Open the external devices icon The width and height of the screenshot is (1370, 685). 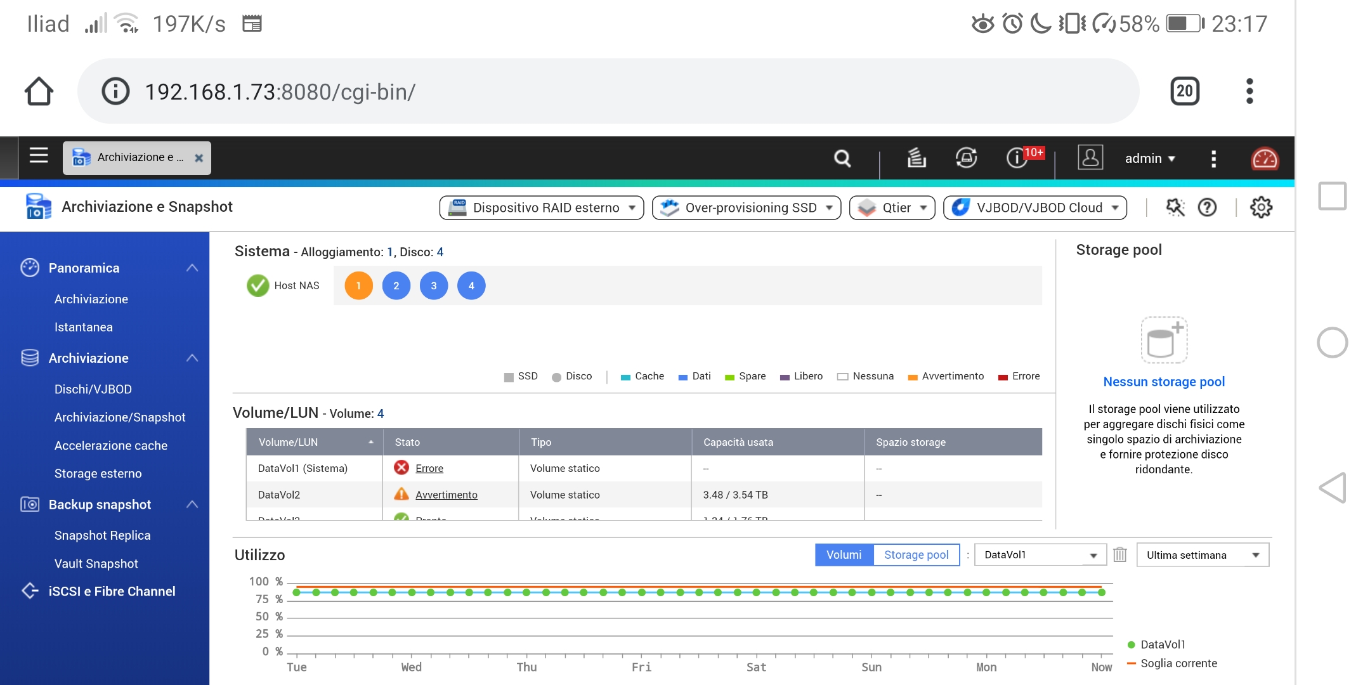click(x=966, y=158)
